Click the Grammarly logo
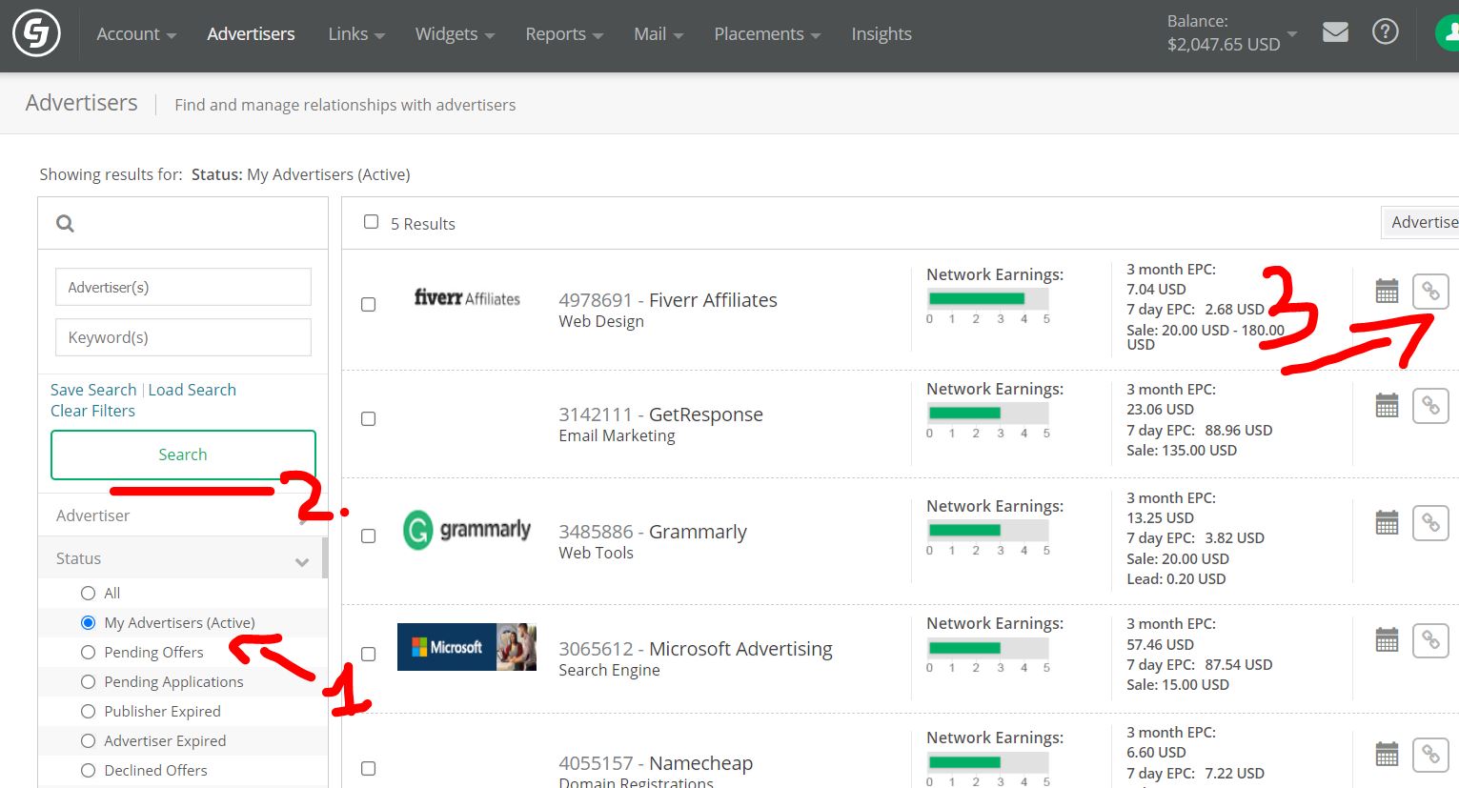Image resolution: width=1459 pixels, height=788 pixels. (x=466, y=530)
